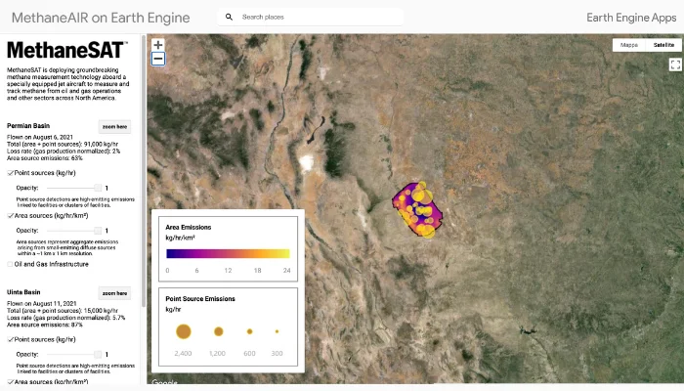Click 'Uinta Basin' heading text

23,292
